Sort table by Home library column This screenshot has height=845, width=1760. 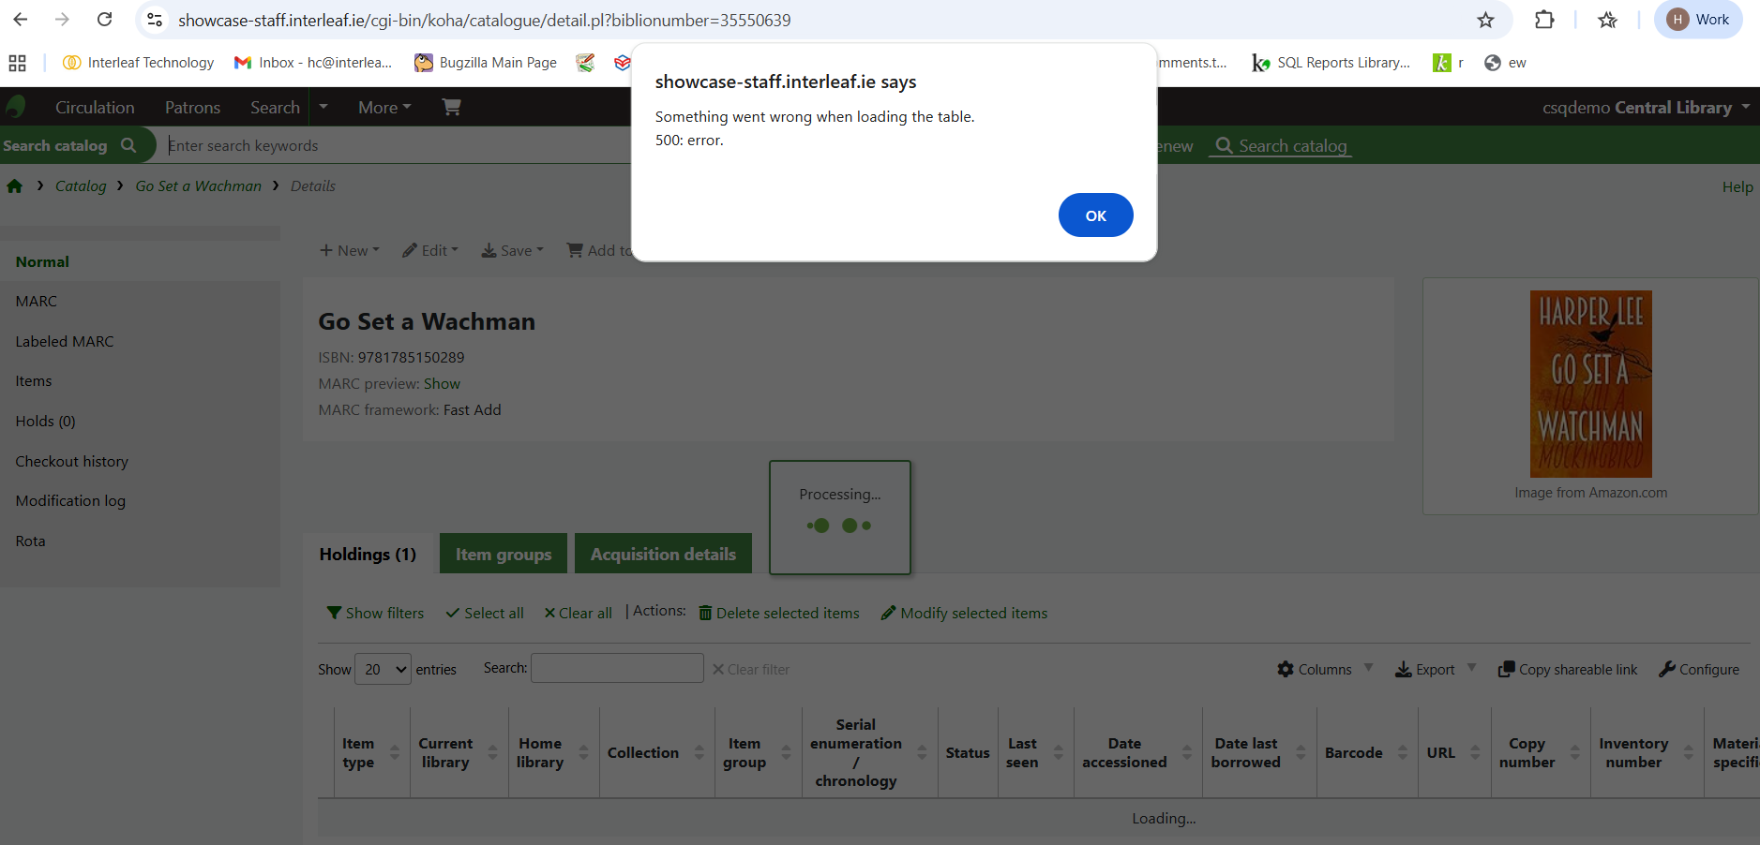pos(553,752)
